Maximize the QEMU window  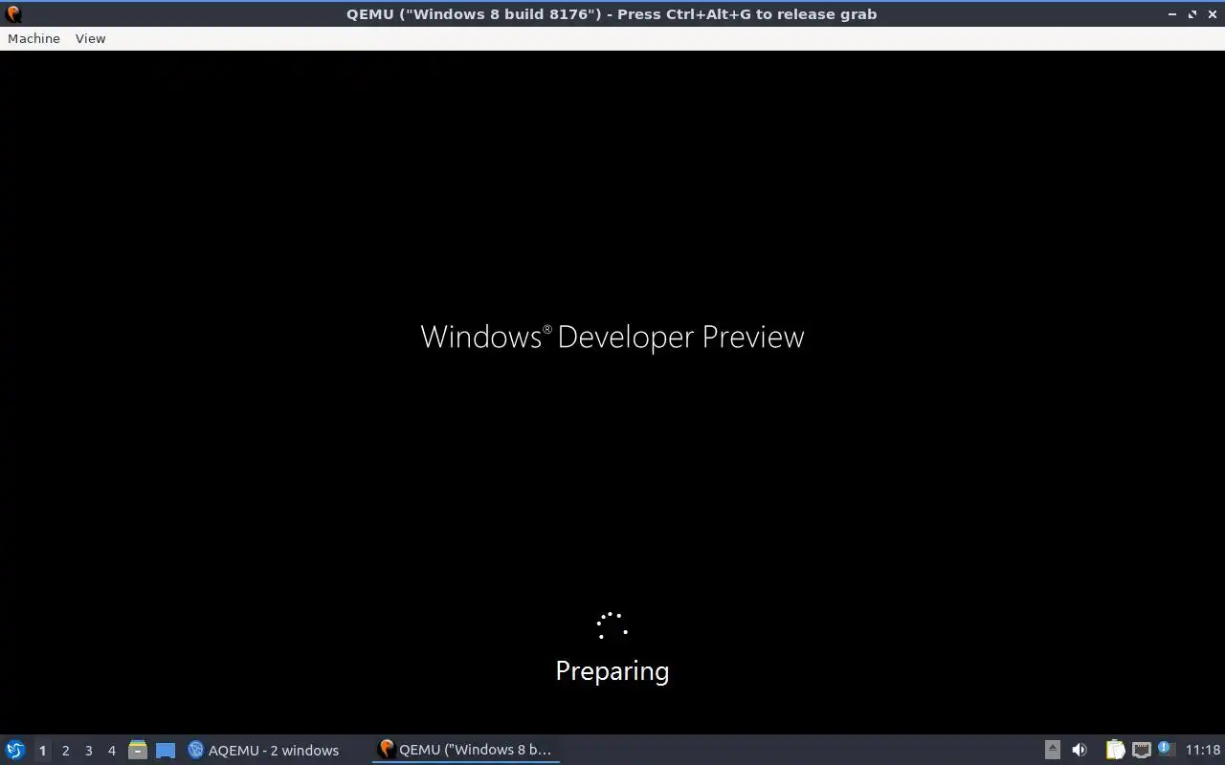[1192, 14]
